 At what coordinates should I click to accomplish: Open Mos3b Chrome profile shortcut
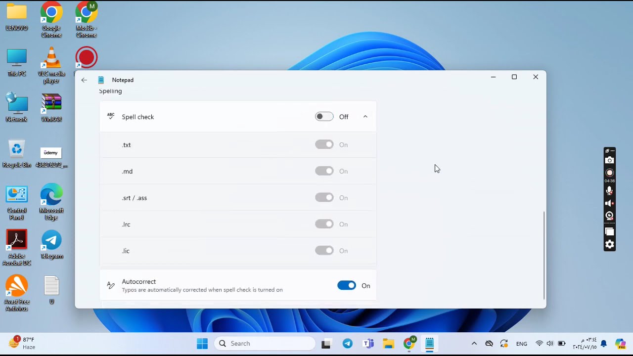coord(87,20)
